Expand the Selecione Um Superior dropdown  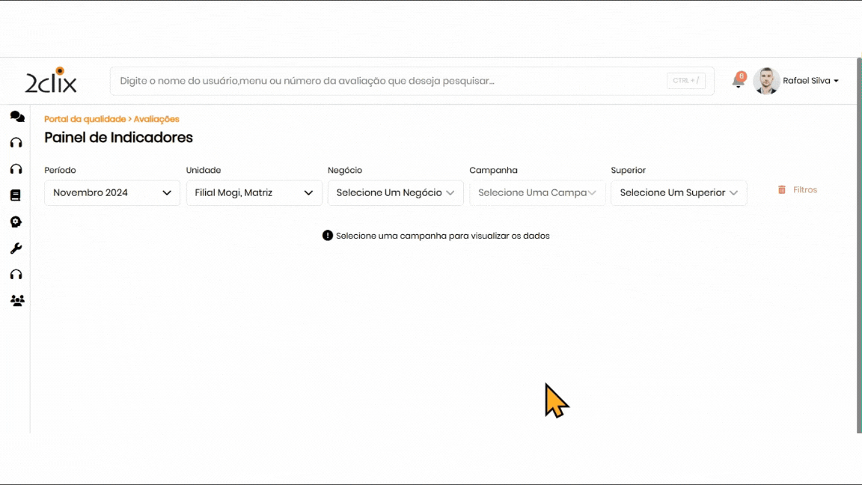click(x=679, y=193)
